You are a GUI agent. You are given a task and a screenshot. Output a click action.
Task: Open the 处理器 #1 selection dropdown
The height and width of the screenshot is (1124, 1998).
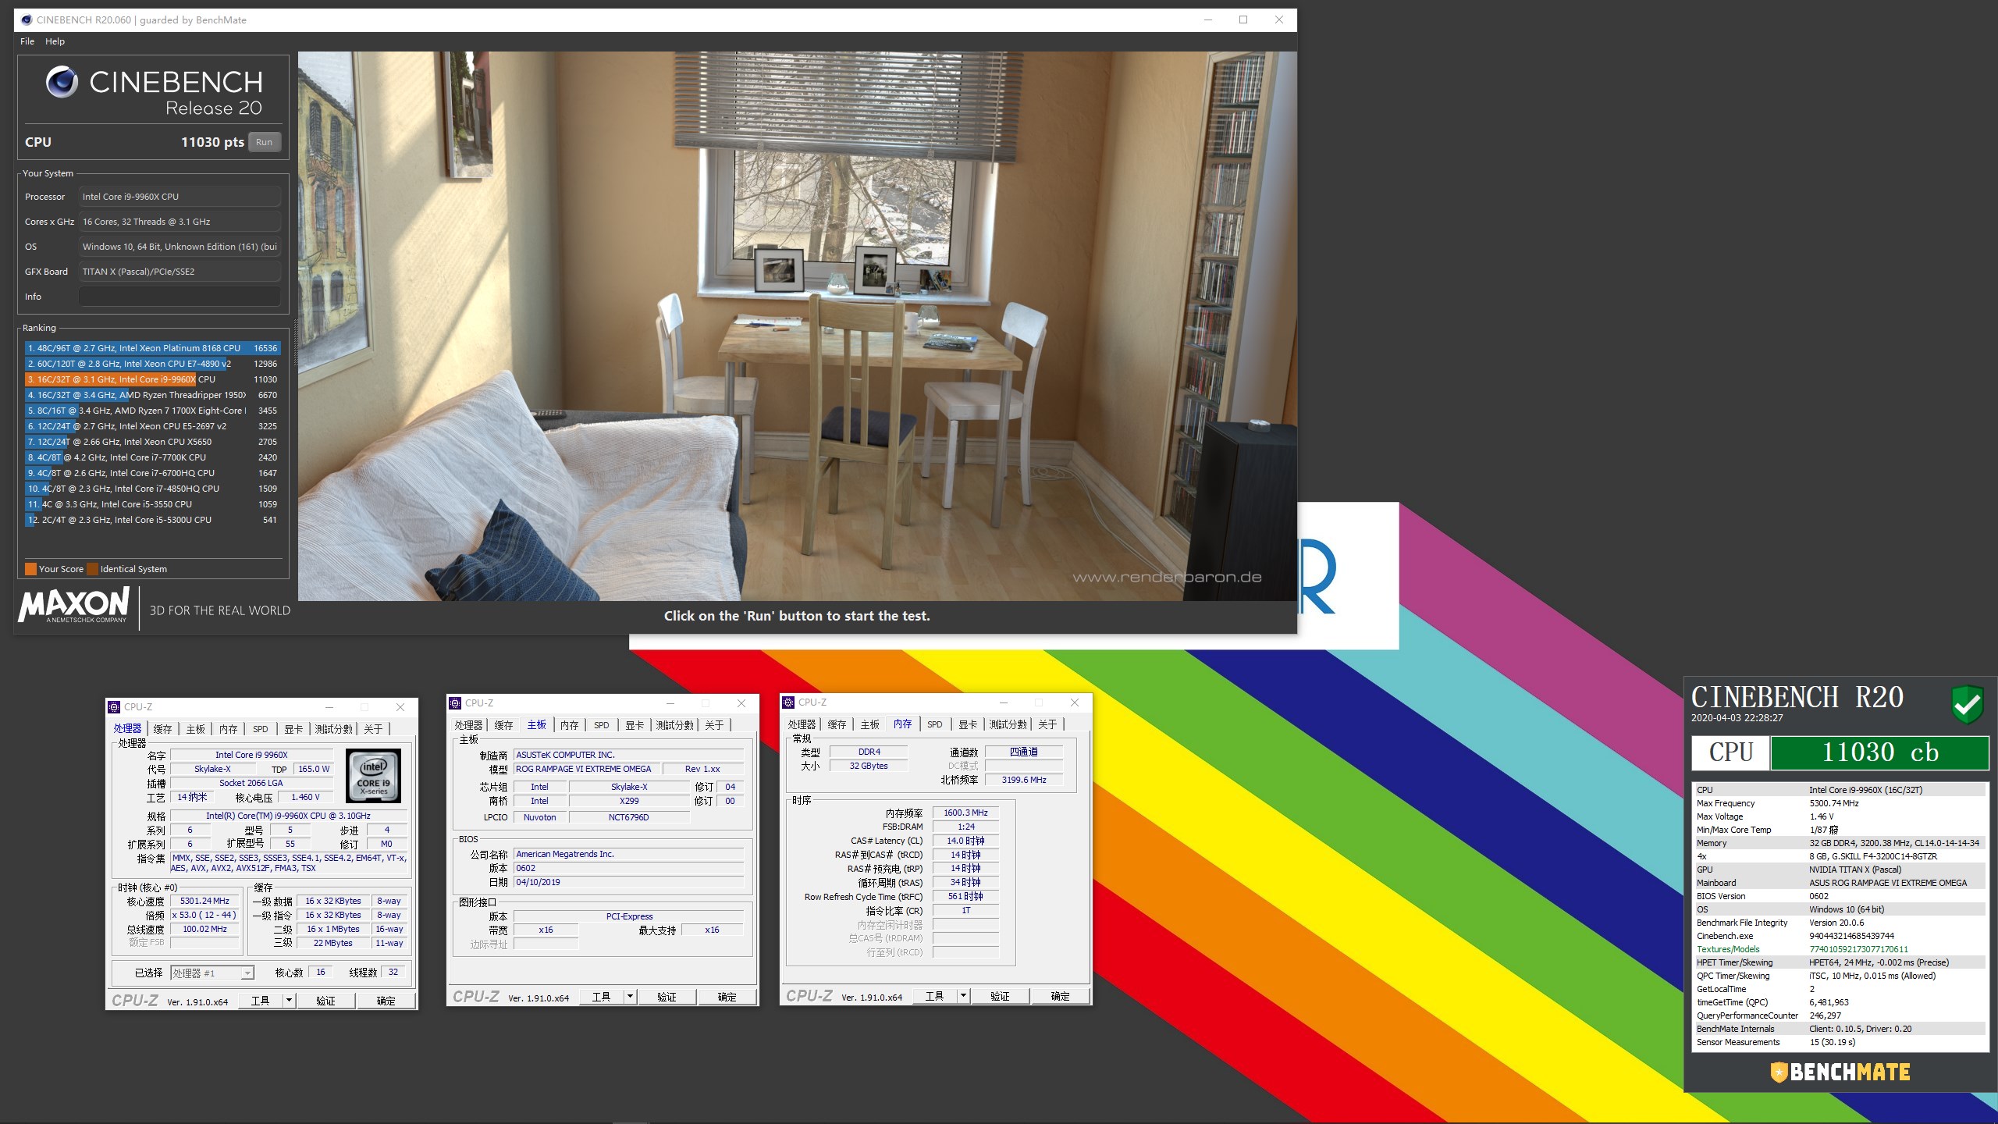(212, 973)
